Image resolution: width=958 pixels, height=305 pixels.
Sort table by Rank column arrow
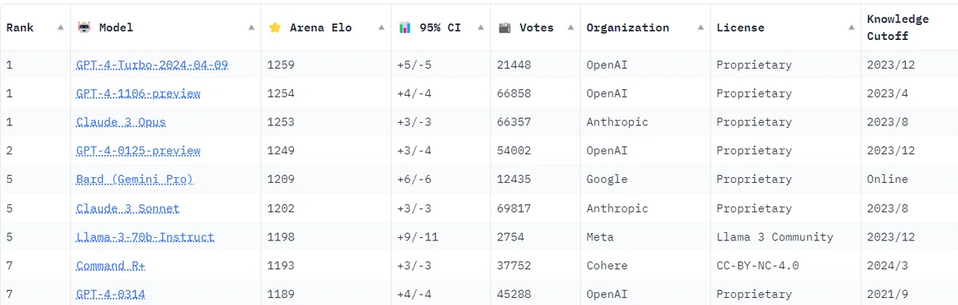point(61,27)
